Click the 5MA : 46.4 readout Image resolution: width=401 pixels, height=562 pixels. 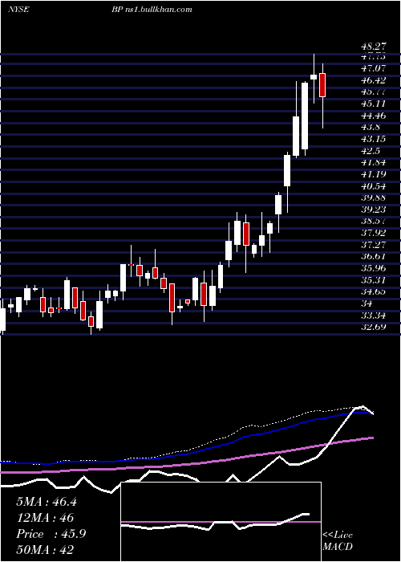tap(47, 502)
